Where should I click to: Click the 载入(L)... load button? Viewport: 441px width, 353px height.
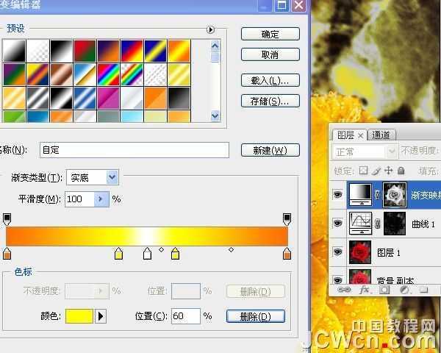[270, 80]
